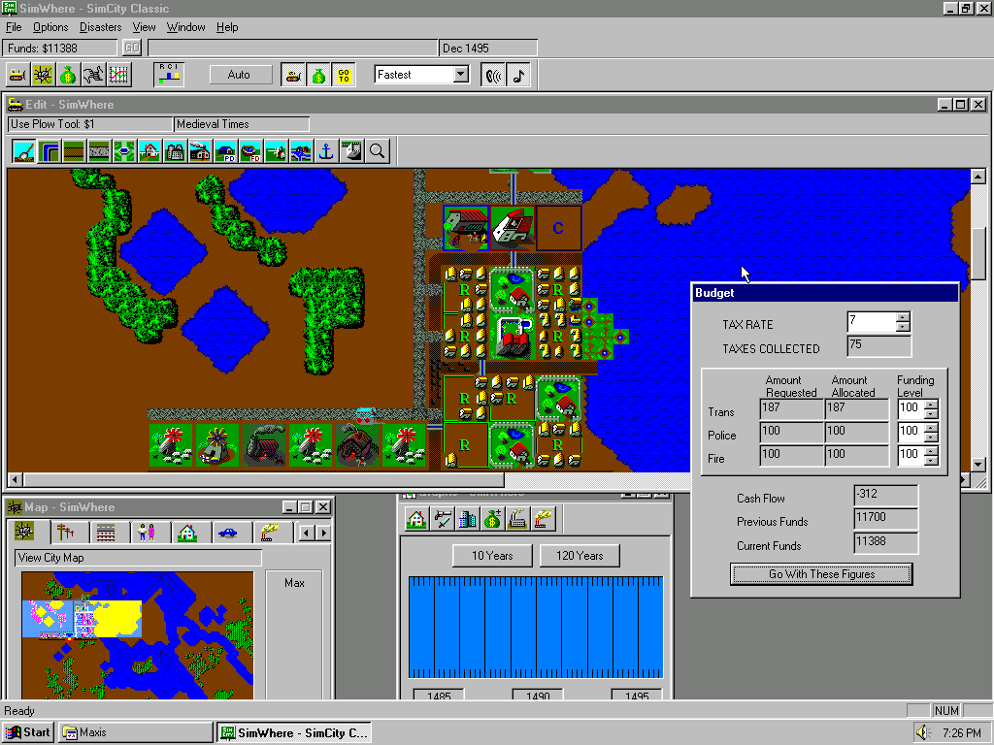
Task: Open the File menu
Action: click(14, 27)
